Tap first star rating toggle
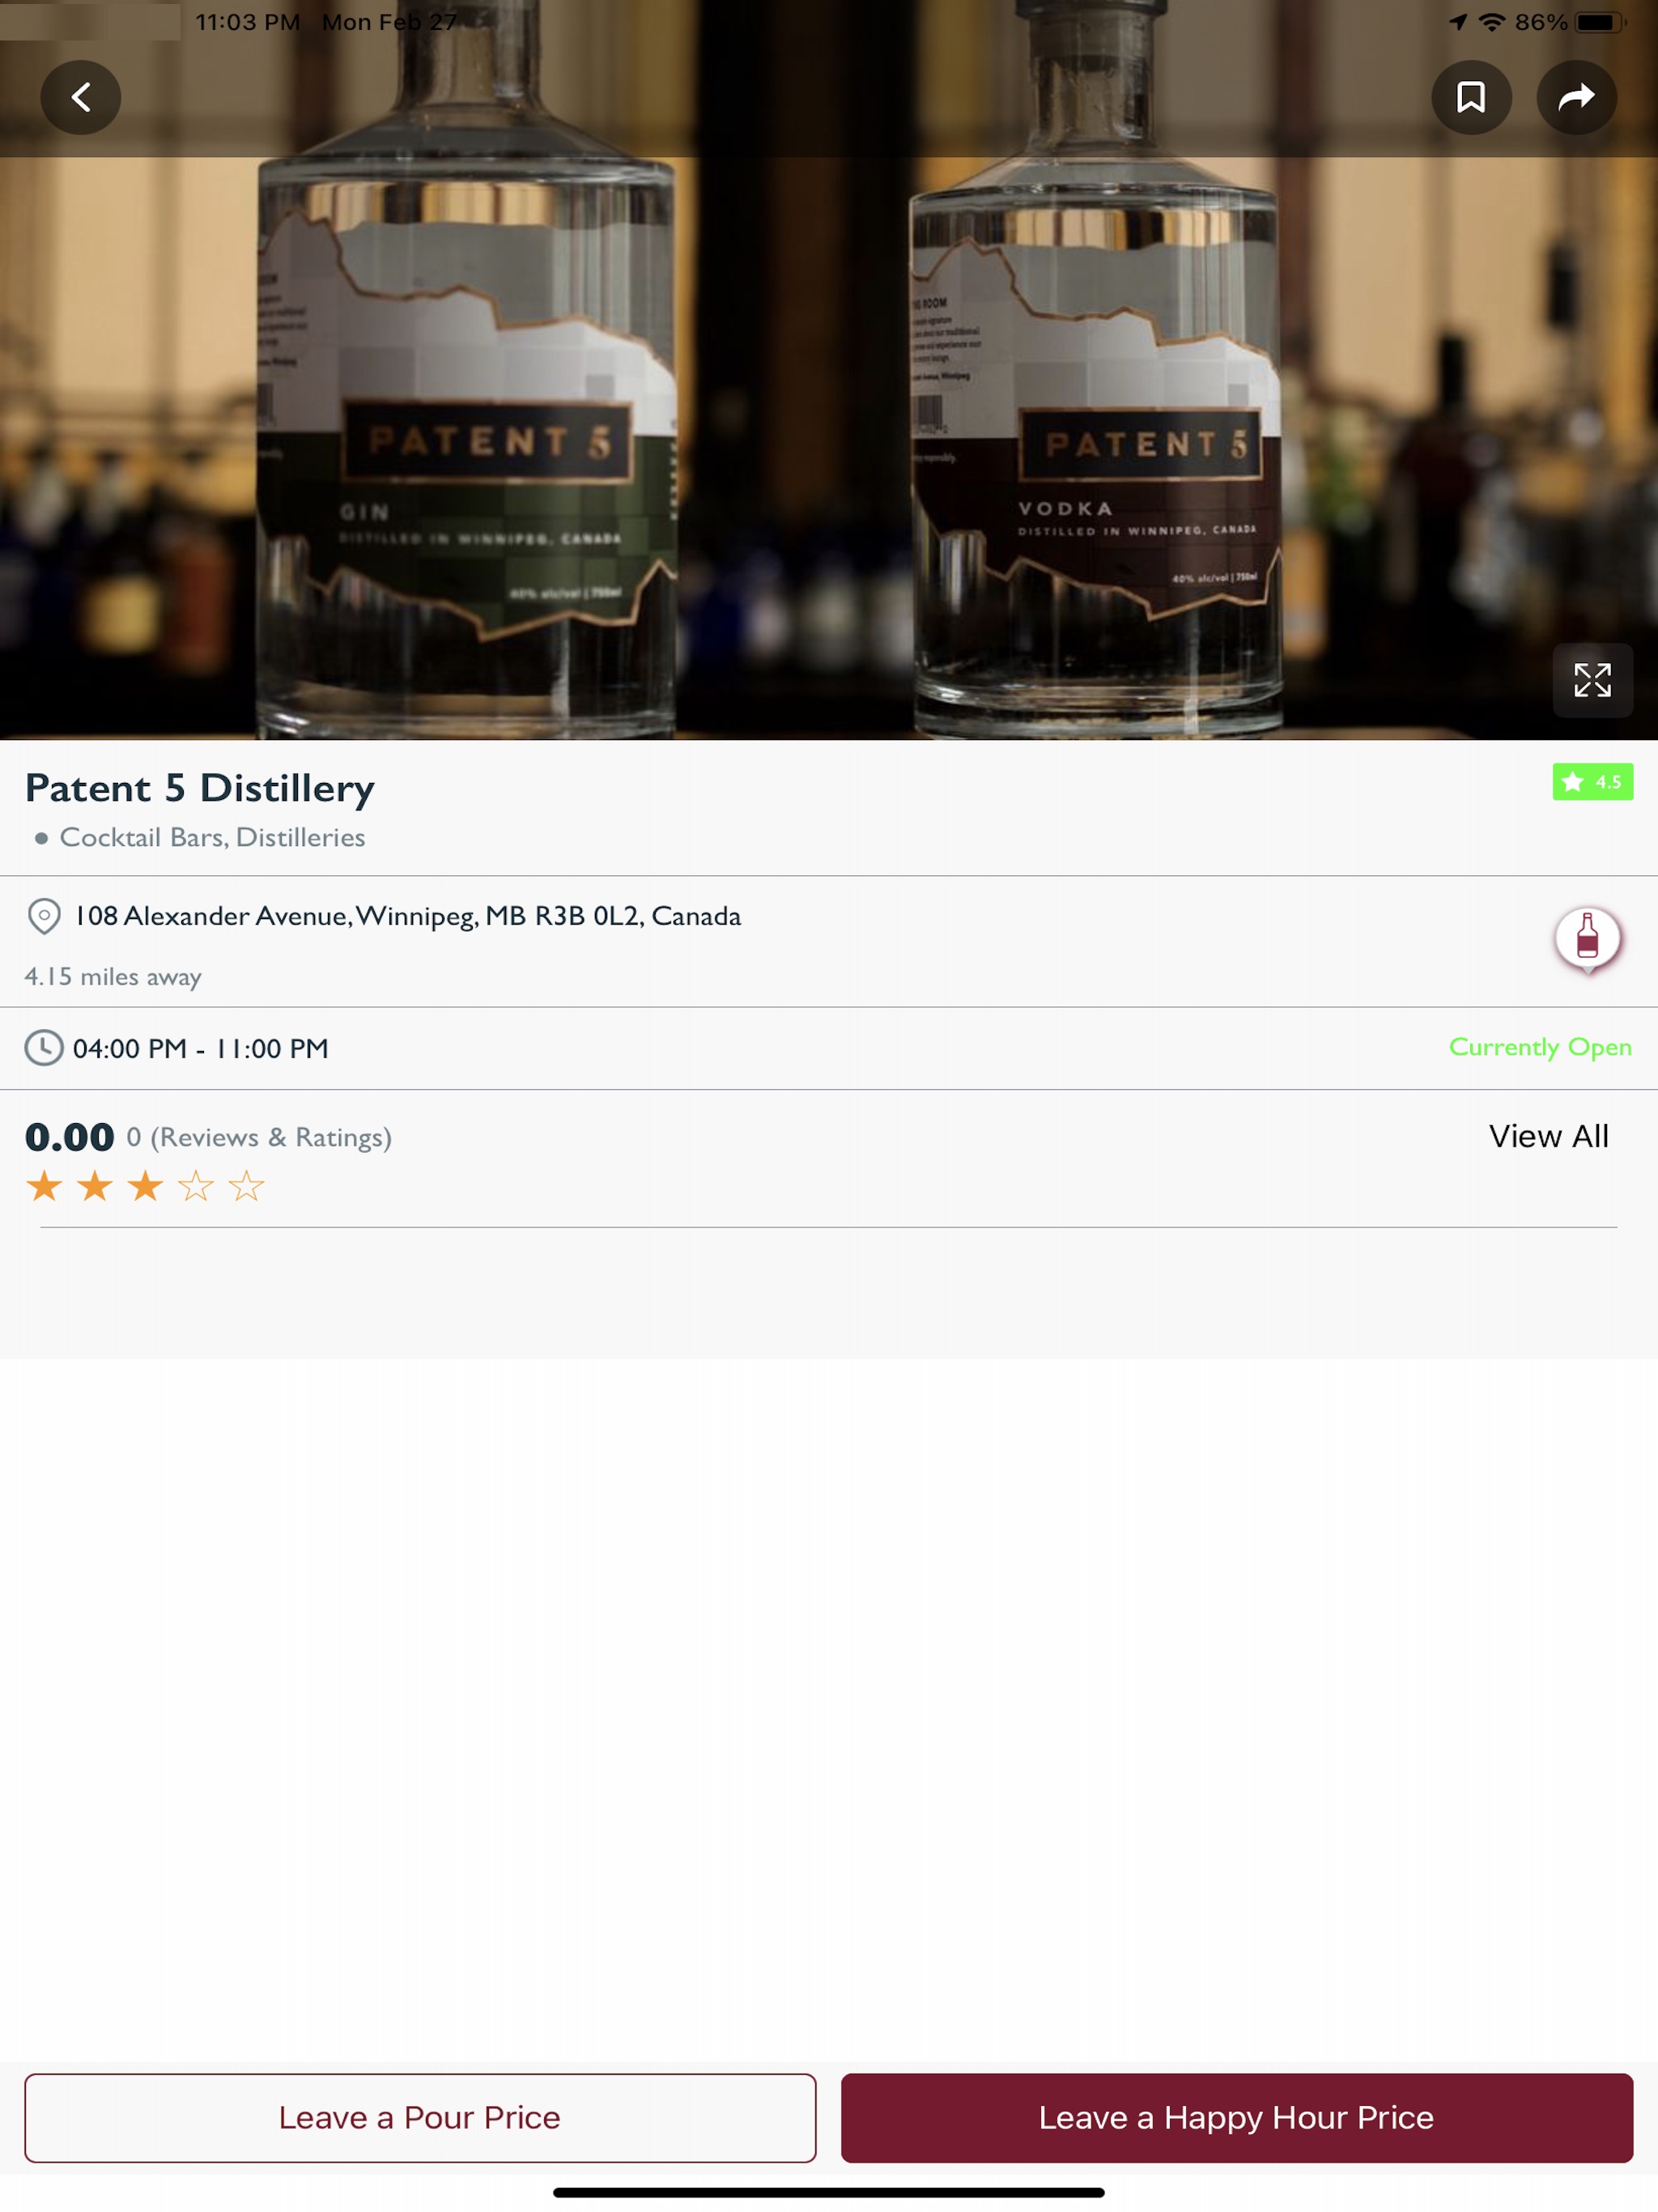Viewport: 1658px width, 2212px height. click(47, 1185)
